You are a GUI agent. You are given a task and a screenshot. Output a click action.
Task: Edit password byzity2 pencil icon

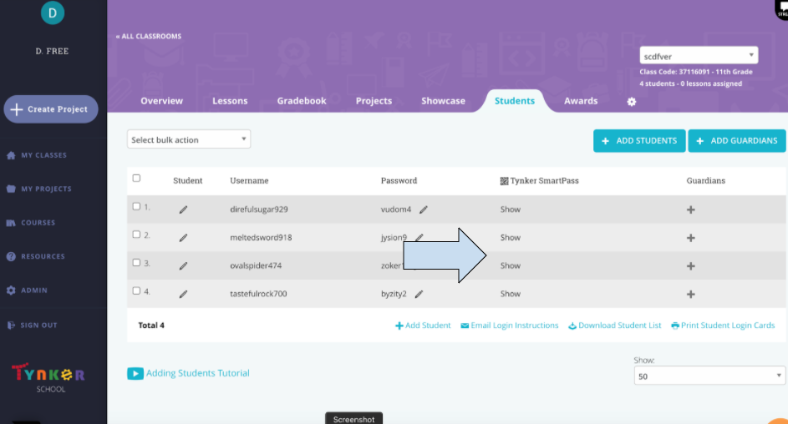coord(419,294)
